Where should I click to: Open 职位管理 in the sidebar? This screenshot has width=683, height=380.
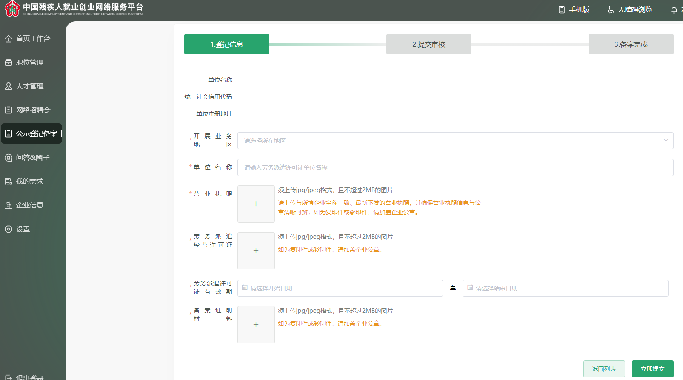tap(30, 62)
